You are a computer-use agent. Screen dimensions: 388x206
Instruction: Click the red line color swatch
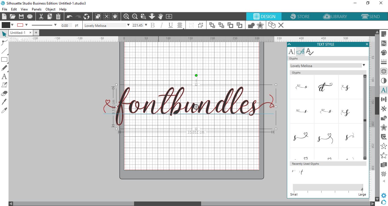click(x=20, y=25)
